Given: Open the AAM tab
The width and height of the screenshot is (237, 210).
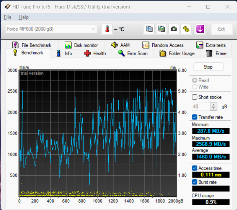Looking at the screenshot, I should [120, 45].
